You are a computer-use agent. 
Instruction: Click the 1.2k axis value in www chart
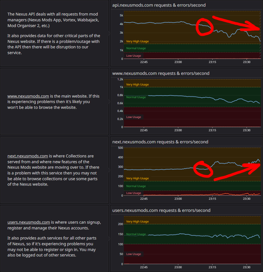(120, 79)
